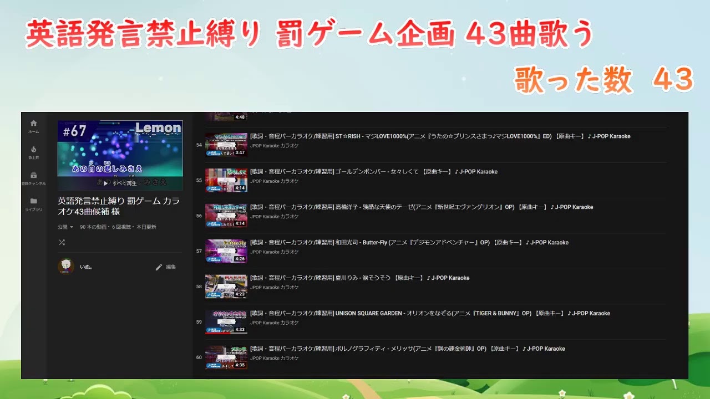Open video thumbnail for 残酷な天使のテーゼ
710x399 pixels.
point(226,216)
